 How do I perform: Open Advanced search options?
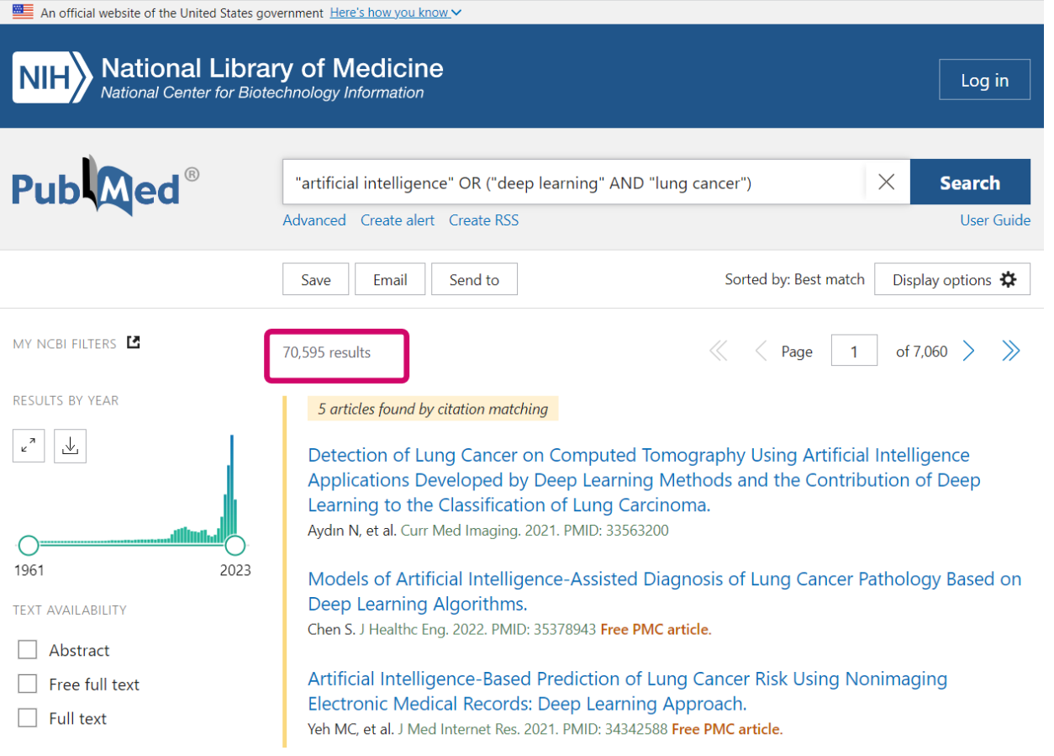point(314,219)
